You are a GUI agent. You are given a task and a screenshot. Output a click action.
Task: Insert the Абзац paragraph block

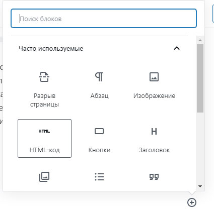(99, 86)
